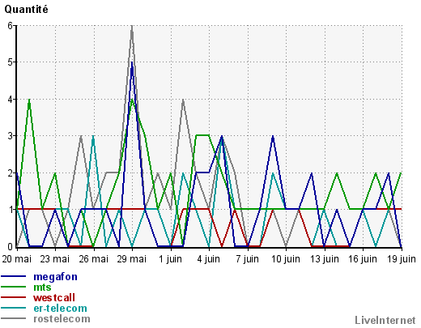421x328 pixels.
Task: Click the y-axis value 5
Action: coord(11,62)
